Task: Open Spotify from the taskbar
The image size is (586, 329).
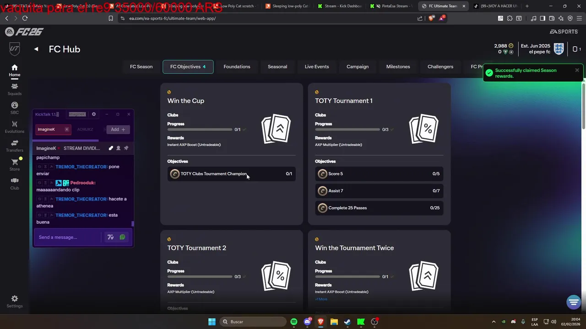Action: (294, 322)
